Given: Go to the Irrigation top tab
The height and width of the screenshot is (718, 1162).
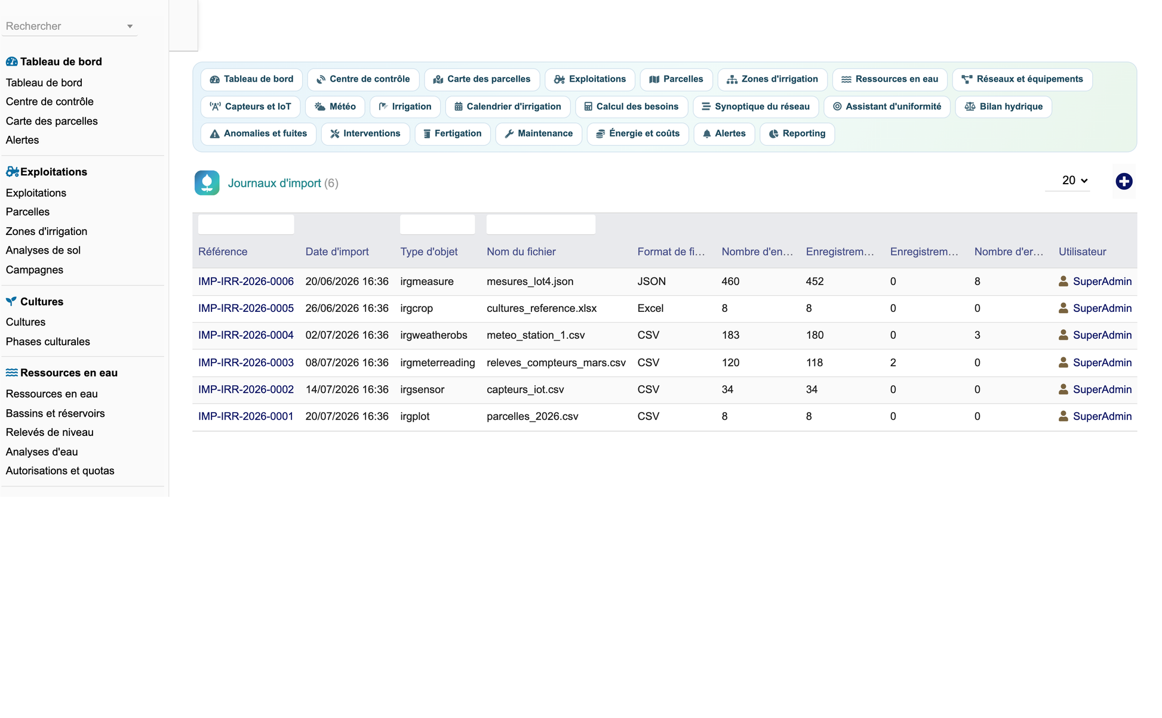Looking at the screenshot, I should pos(405,107).
